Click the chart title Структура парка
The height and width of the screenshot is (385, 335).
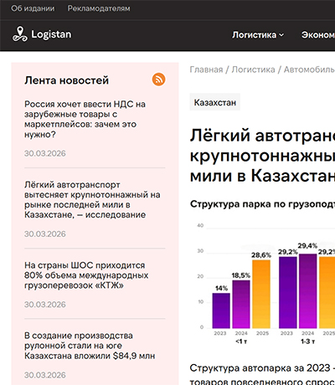(x=262, y=204)
